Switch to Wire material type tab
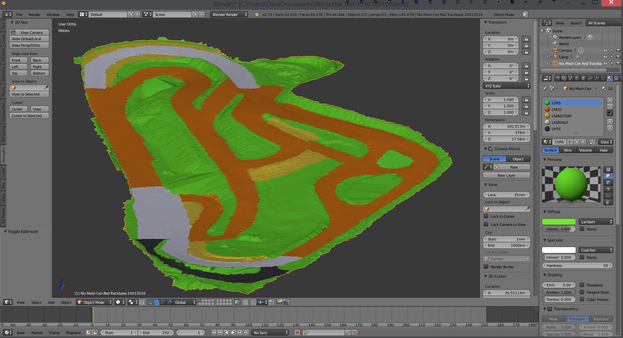The height and width of the screenshot is (338, 623). point(568,150)
